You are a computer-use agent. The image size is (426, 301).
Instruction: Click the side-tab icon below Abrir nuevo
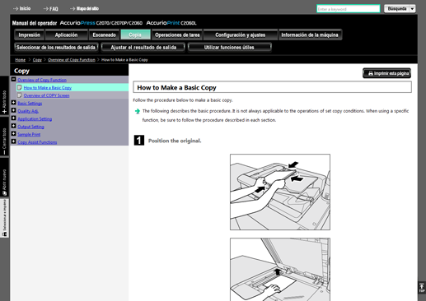pyautogui.click(x=4, y=234)
